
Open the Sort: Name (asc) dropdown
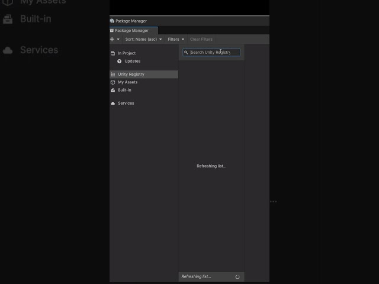pyautogui.click(x=143, y=39)
